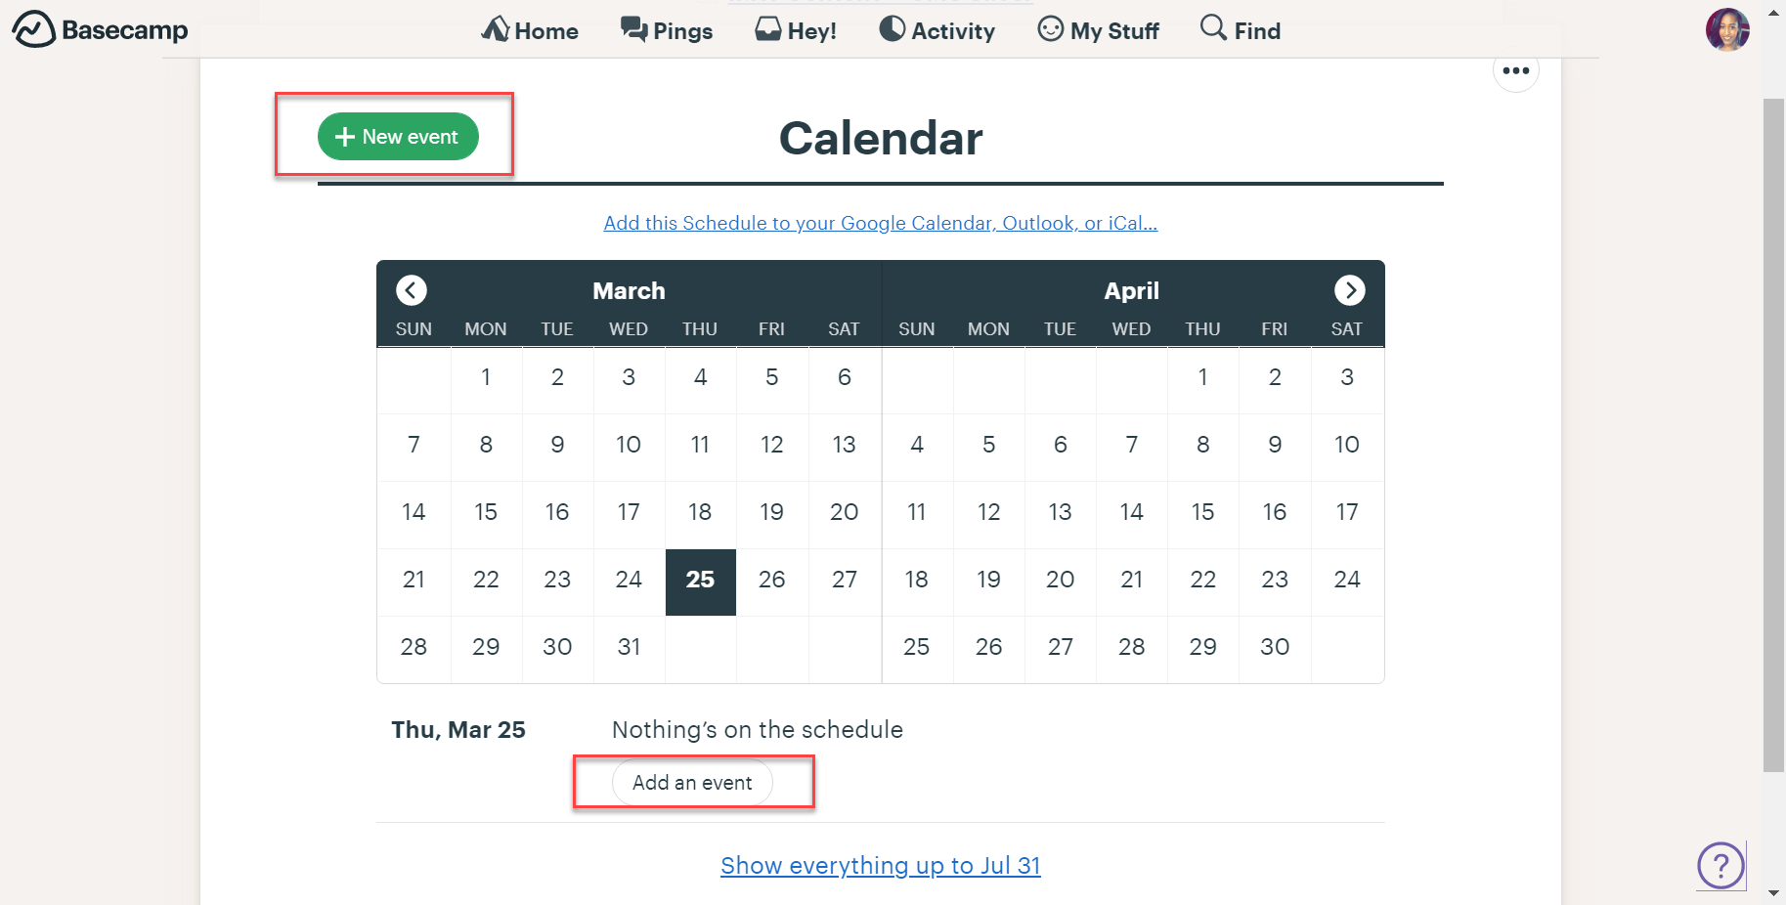Open the Home navigation item
The height and width of the screenshot is (905, 1786).
530,30
